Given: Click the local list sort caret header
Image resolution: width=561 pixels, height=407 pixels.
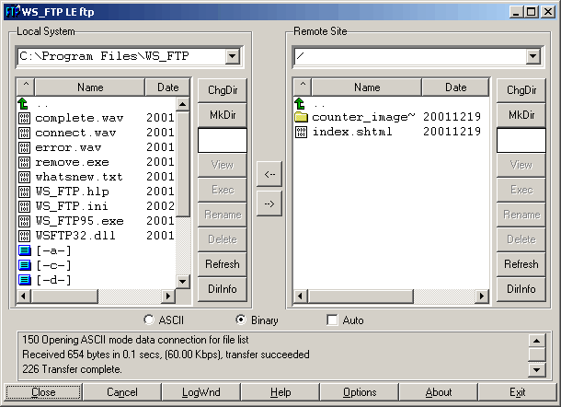Looking at the screenshot, I should click(x=26, y=87).
